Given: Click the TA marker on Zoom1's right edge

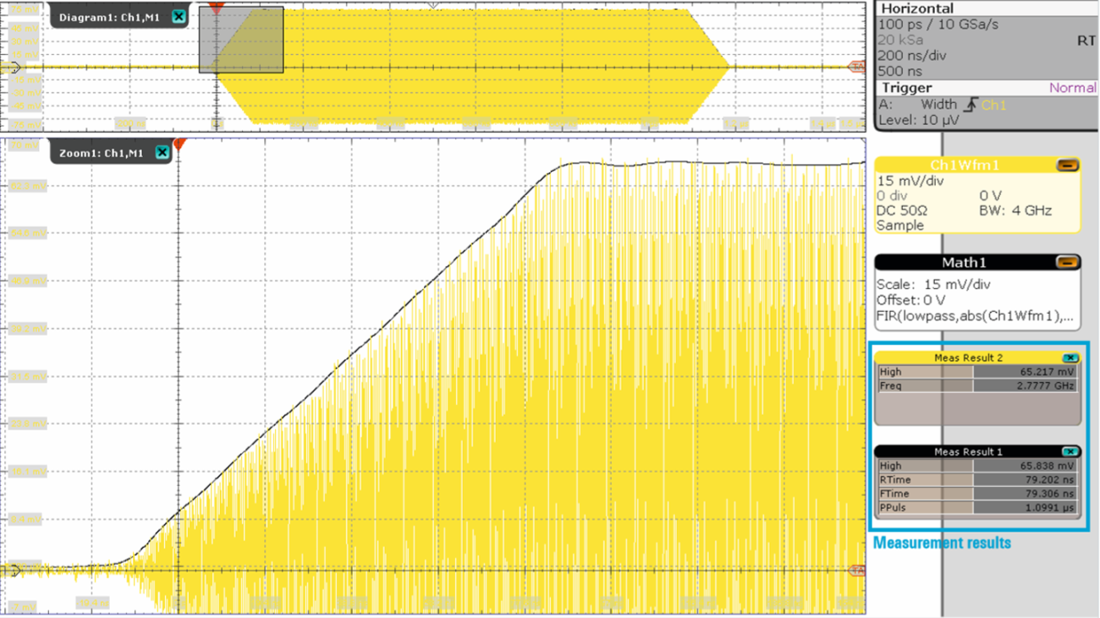Looking at the screenshot, I should 856,571.
